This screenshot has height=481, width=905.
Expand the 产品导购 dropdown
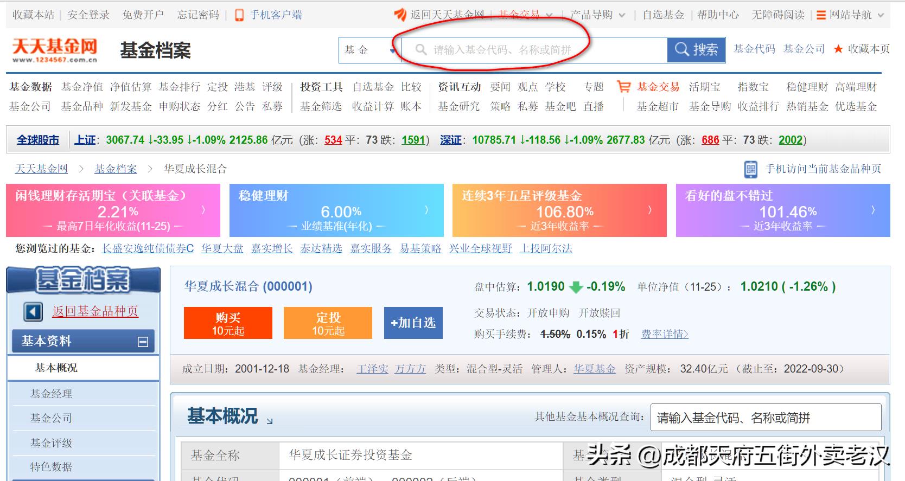click(622, 15)
